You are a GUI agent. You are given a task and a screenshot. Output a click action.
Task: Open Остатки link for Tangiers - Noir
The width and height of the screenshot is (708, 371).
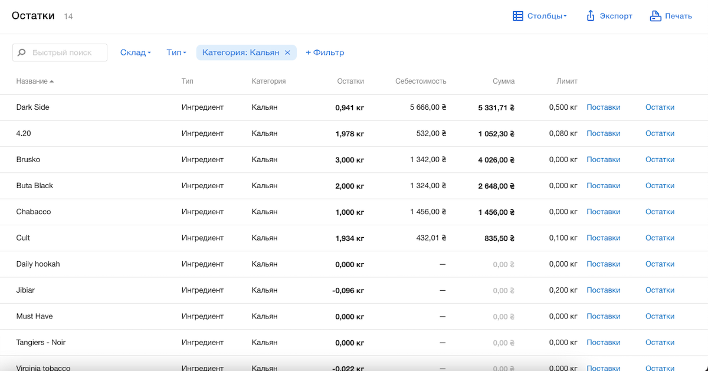click(x=660, y=342)
